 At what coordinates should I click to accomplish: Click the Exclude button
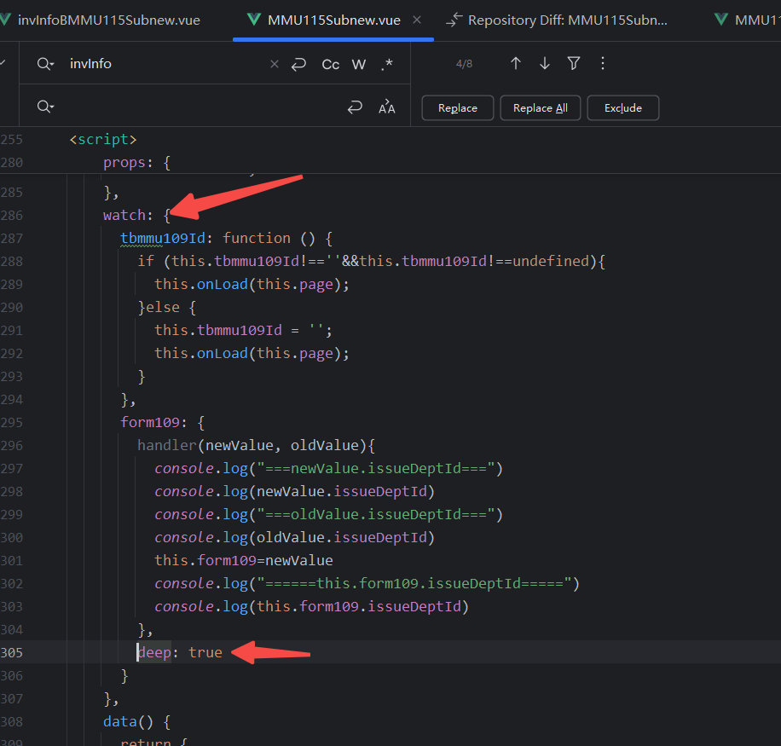point(623,108)
